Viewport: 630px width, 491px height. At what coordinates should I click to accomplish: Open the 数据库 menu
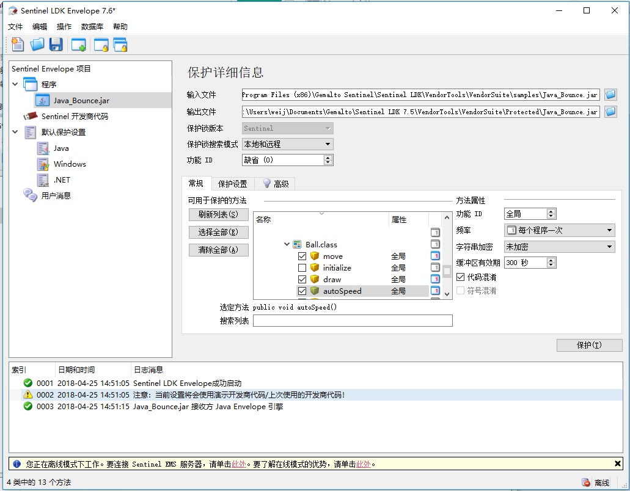92,27
